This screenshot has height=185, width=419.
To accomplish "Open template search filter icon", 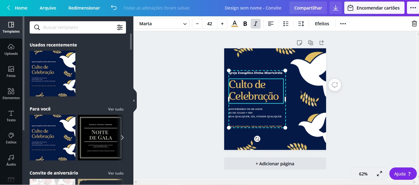I will click(120, 27).
